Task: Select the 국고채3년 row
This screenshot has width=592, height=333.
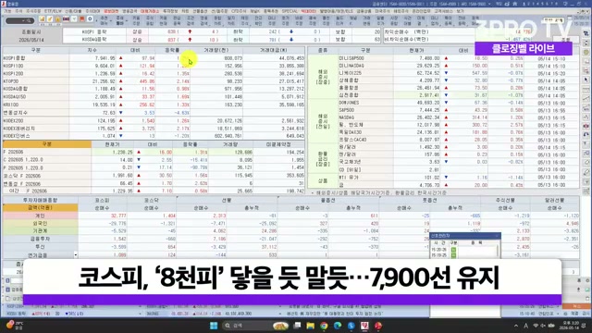Action: coord(459,162)
